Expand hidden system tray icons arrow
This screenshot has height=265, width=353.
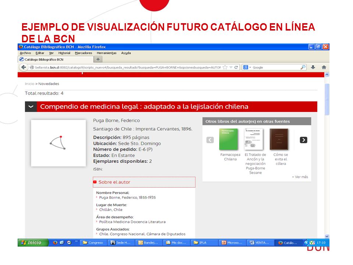[x=306, y=243]
